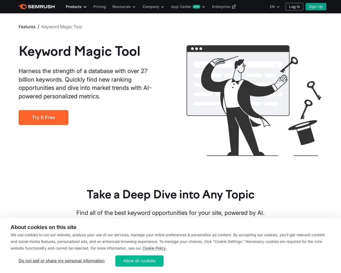Click the Allow all cookies button
This screenshot has height=273, width=341.
(139, 261)
